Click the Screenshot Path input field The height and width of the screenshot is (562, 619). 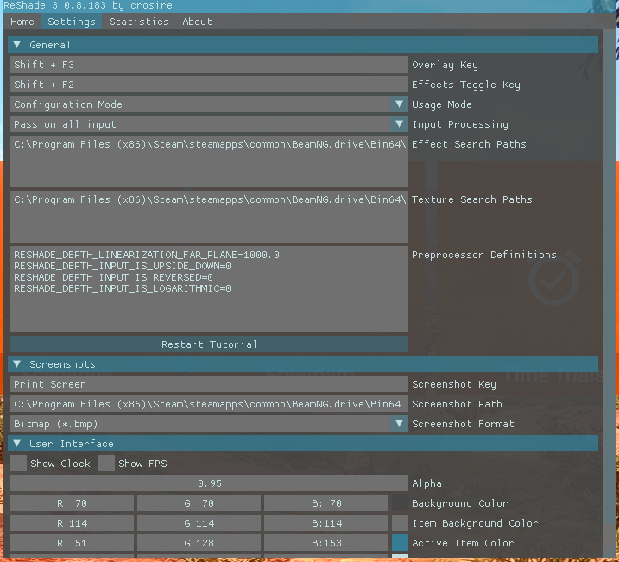point(209,404)
